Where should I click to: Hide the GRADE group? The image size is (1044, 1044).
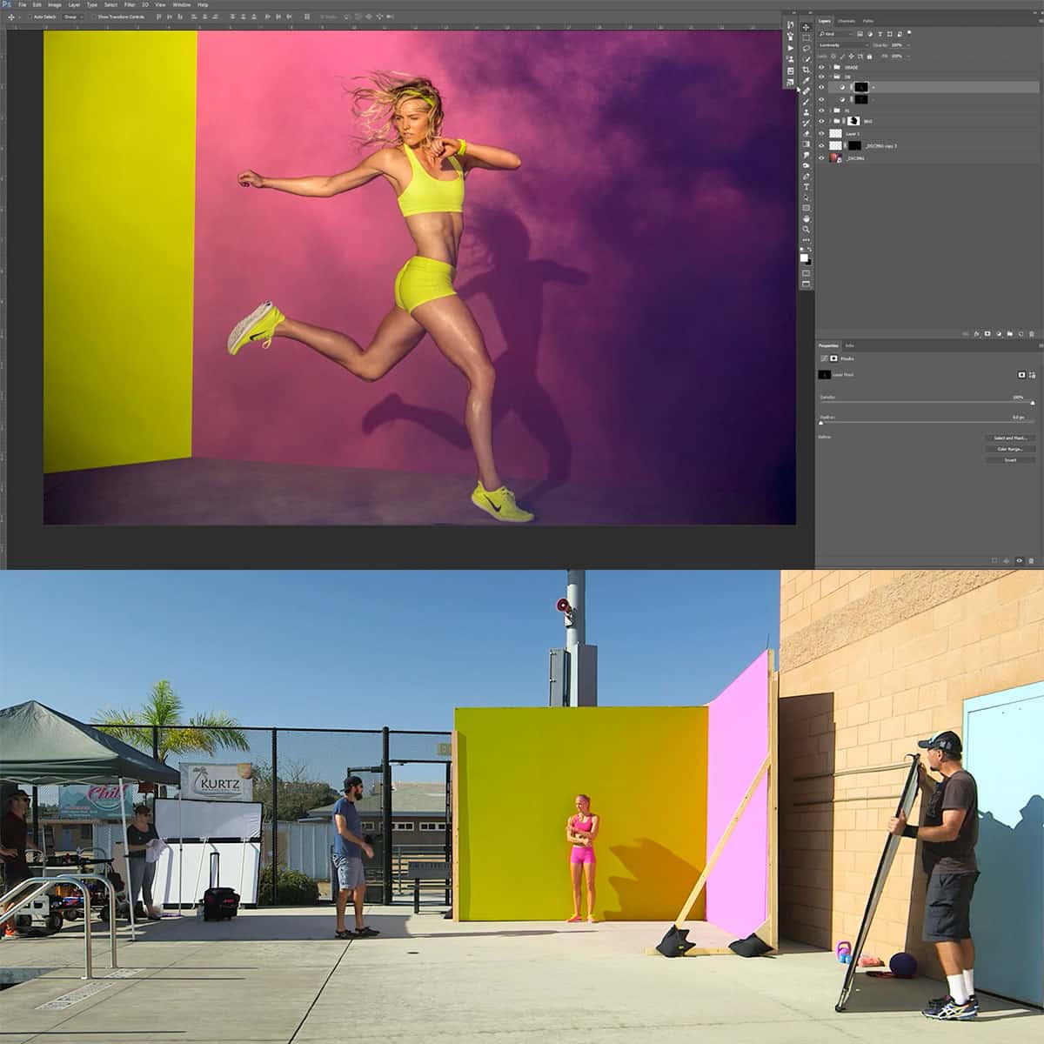821,67
